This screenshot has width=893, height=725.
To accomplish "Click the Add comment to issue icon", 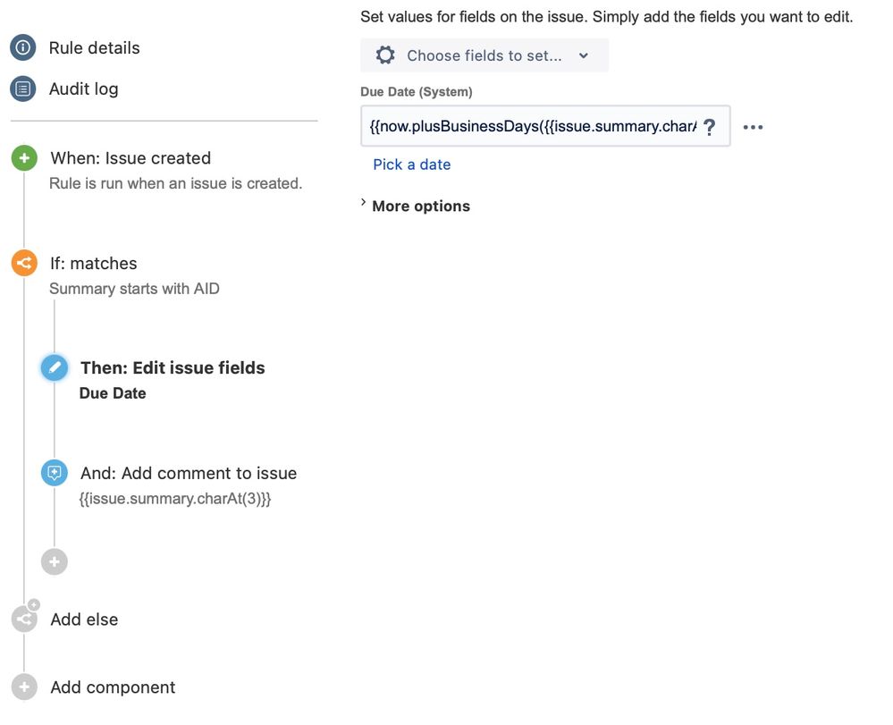I will [x=55, y=473].
